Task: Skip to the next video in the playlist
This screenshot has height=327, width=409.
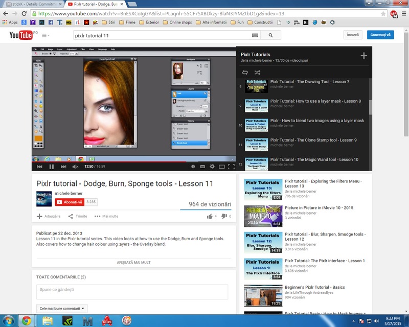Action: (63, 167)
